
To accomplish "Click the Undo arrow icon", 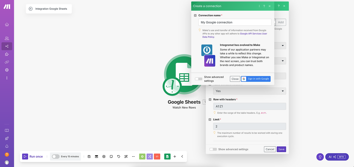I will (x=119, y=157).
